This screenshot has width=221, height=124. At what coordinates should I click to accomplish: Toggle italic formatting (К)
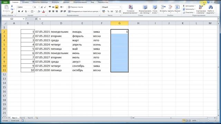pyautogui.click(x=22, y=11)
